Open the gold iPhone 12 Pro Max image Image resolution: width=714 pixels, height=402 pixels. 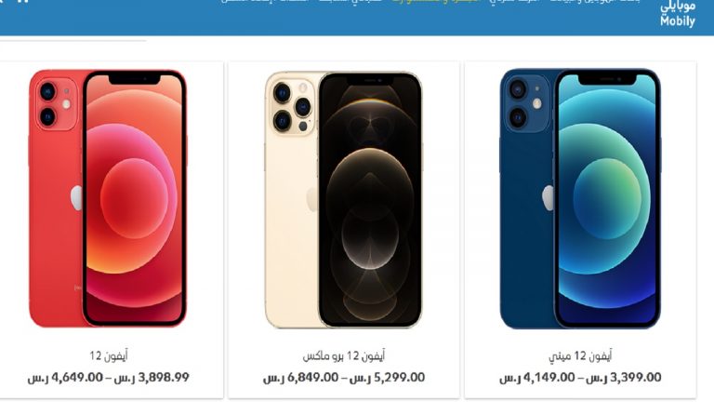point(343,200)
